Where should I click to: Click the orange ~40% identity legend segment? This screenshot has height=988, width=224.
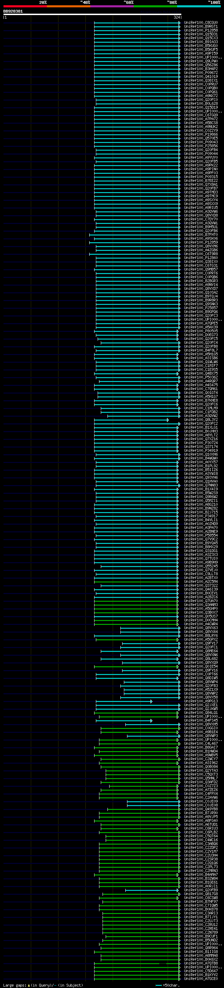69,6
